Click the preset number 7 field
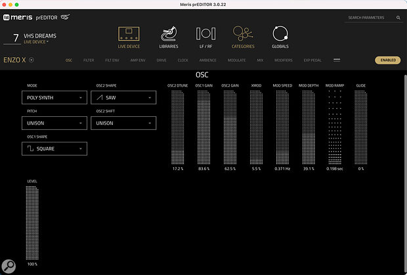The width and height of the screenshot is (407, 275). pos(12,39)
